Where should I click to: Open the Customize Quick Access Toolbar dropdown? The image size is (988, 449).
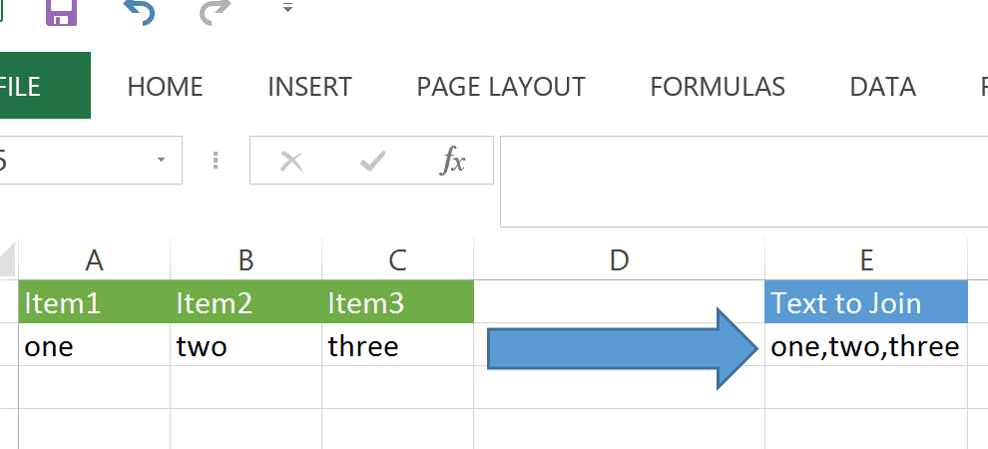tap(287, 8)
